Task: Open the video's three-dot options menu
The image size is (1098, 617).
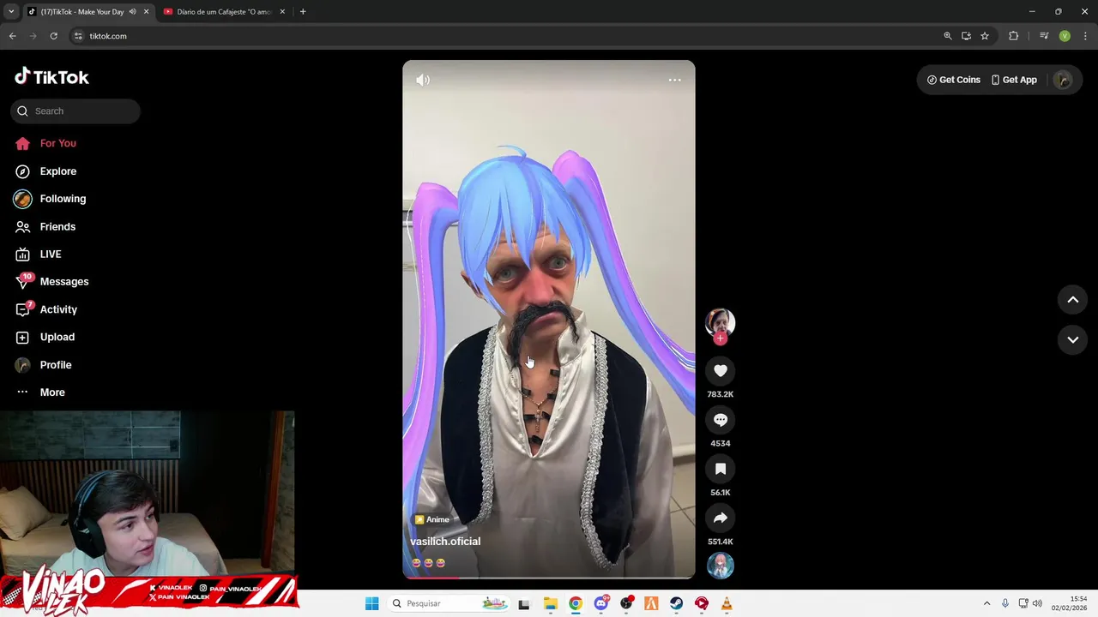Action: pos(675,80)
